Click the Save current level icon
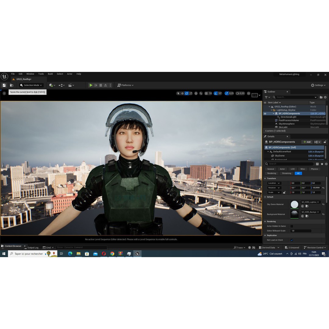The image size is (329, 329). (x=4, y=85)
